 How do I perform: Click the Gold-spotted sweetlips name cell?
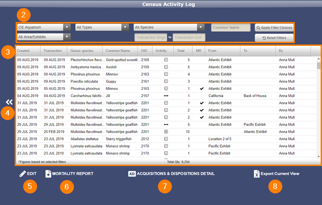coord(123,60)
